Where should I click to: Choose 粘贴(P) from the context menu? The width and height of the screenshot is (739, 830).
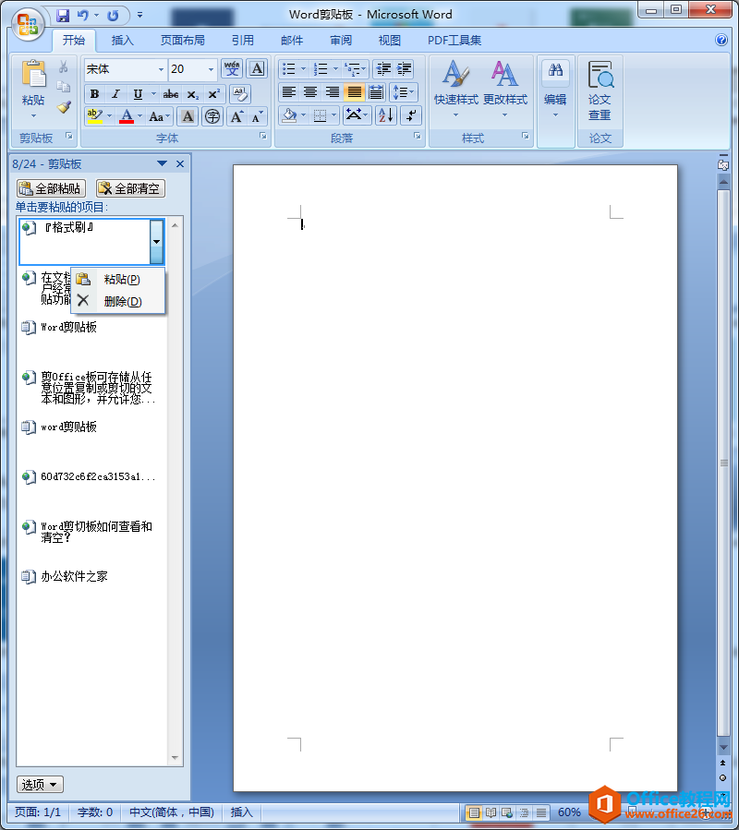tap(118, 279)
